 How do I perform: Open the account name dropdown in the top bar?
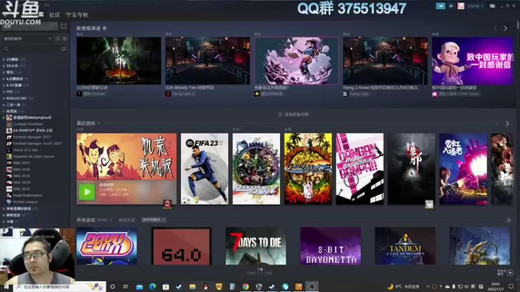(475, 6)
